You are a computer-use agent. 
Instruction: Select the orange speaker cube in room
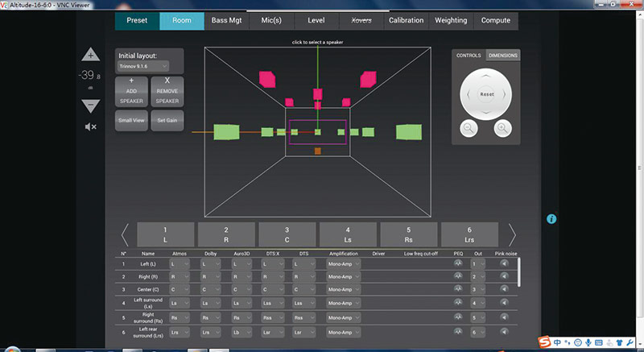pyautogui.click(x=317, y=151)
